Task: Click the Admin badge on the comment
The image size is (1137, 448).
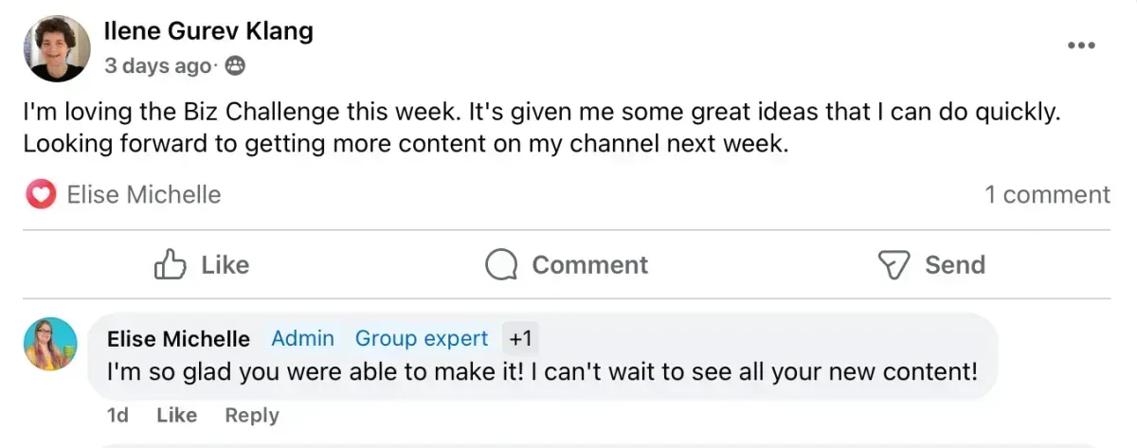Action: click(302, 339)
